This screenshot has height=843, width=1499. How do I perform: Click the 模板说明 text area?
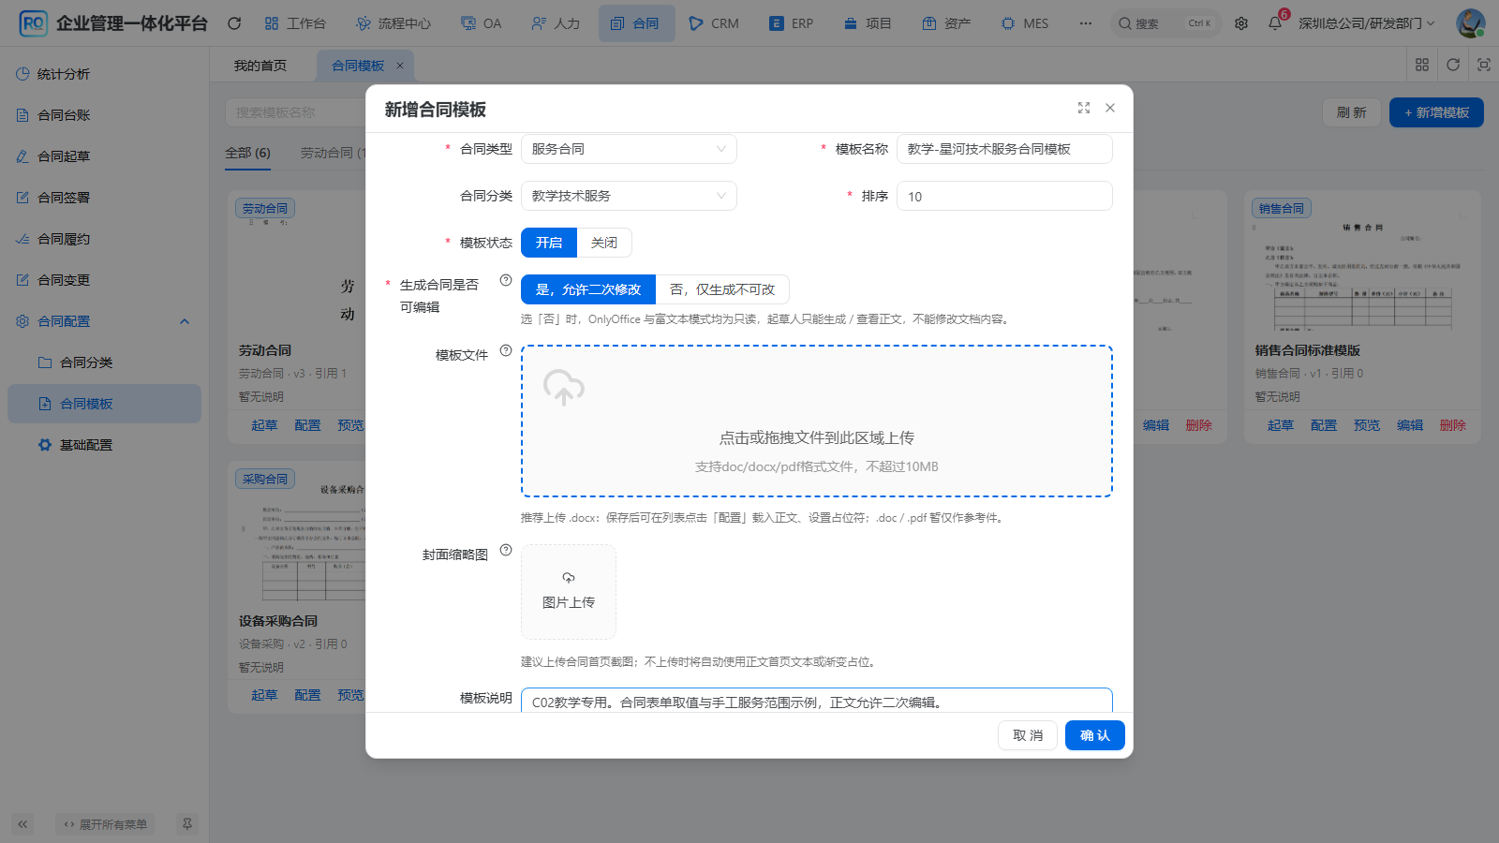tap(817, 702)
